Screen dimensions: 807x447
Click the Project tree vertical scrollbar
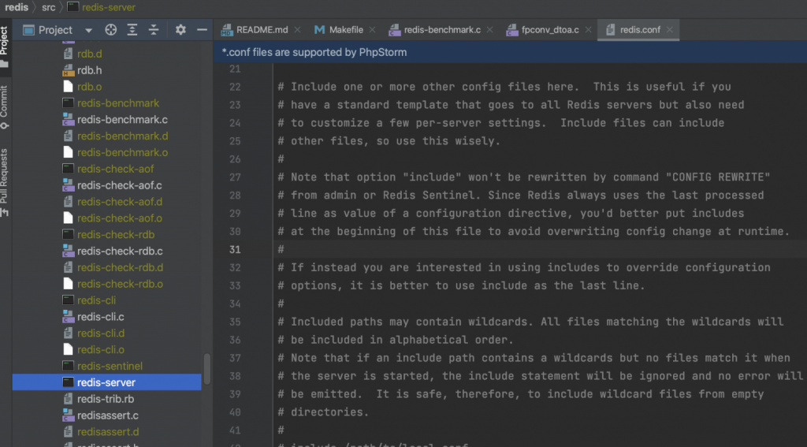(x=207, y=367)
